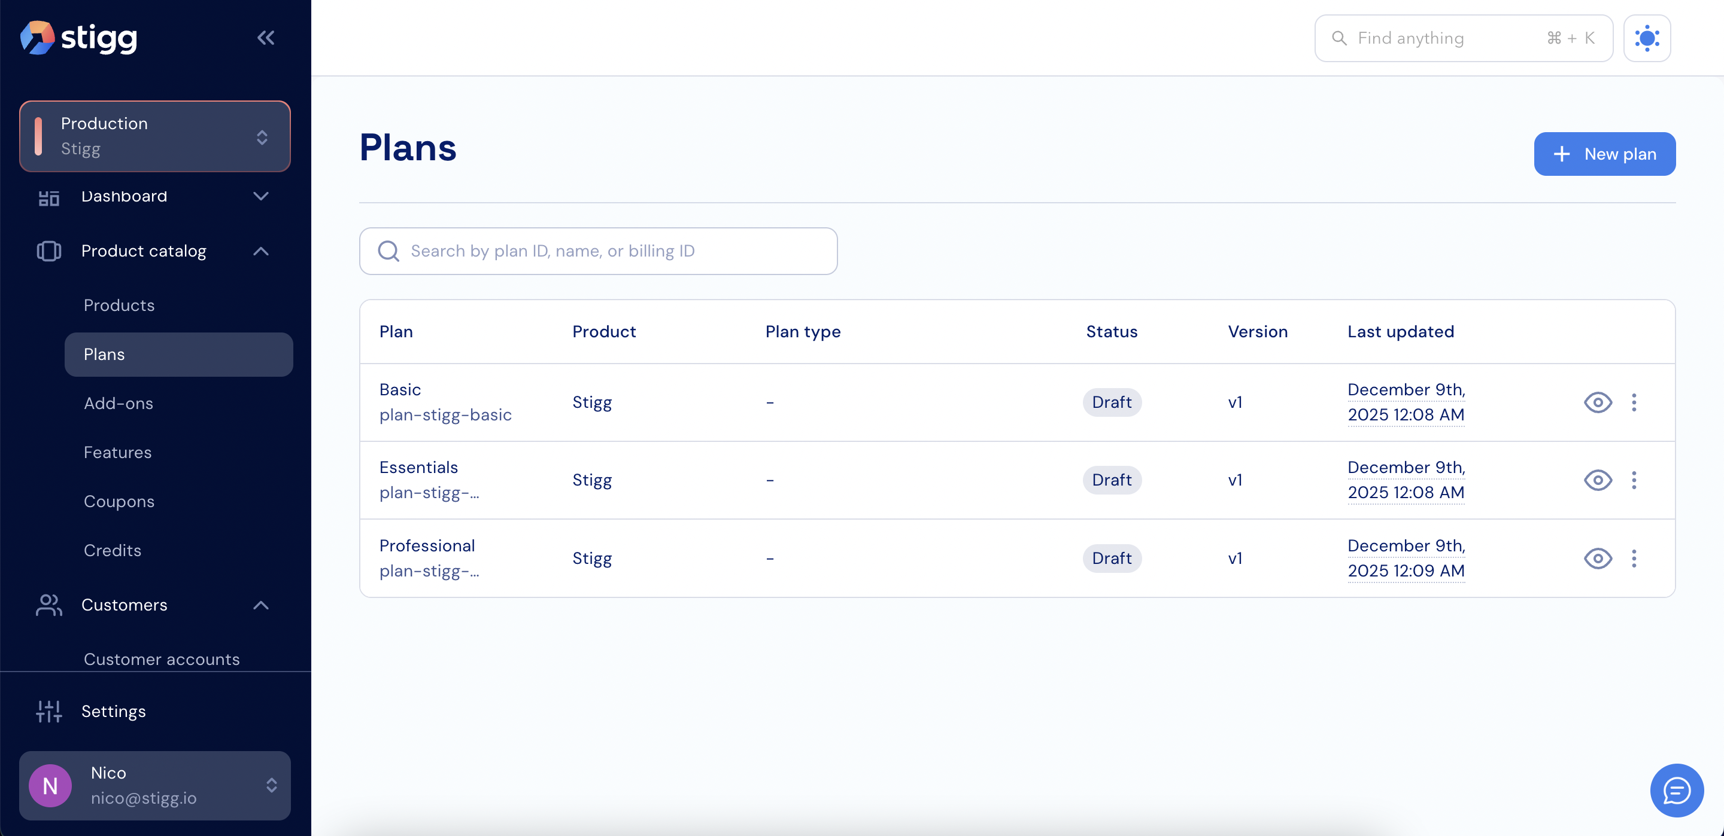
Task: Open three-dot menu for Basic plan
Action: (x=1634, y=402)
